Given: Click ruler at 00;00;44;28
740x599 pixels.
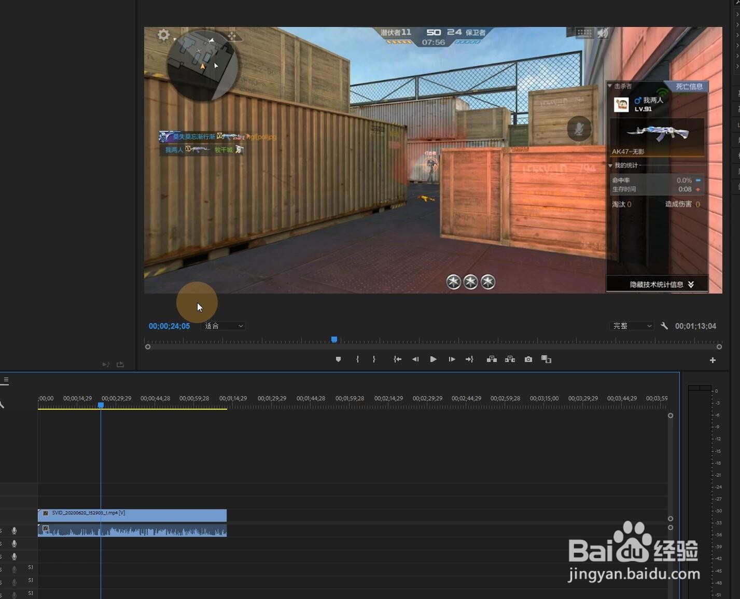Looking at the screenshot, I should point(155,398).
